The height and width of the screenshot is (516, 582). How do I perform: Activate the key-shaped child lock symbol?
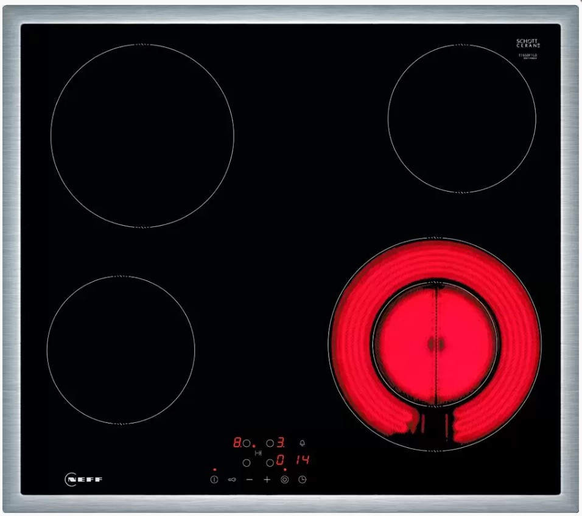(232, 479)
